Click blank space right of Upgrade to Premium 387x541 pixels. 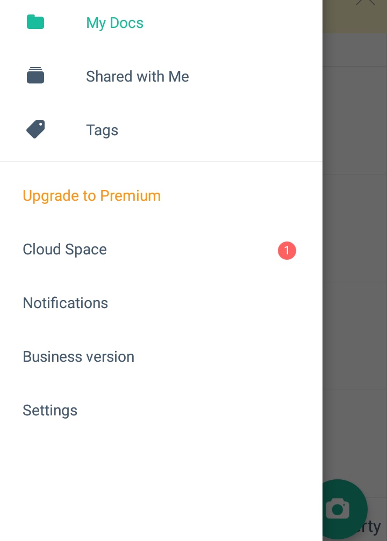coord(242,195)
